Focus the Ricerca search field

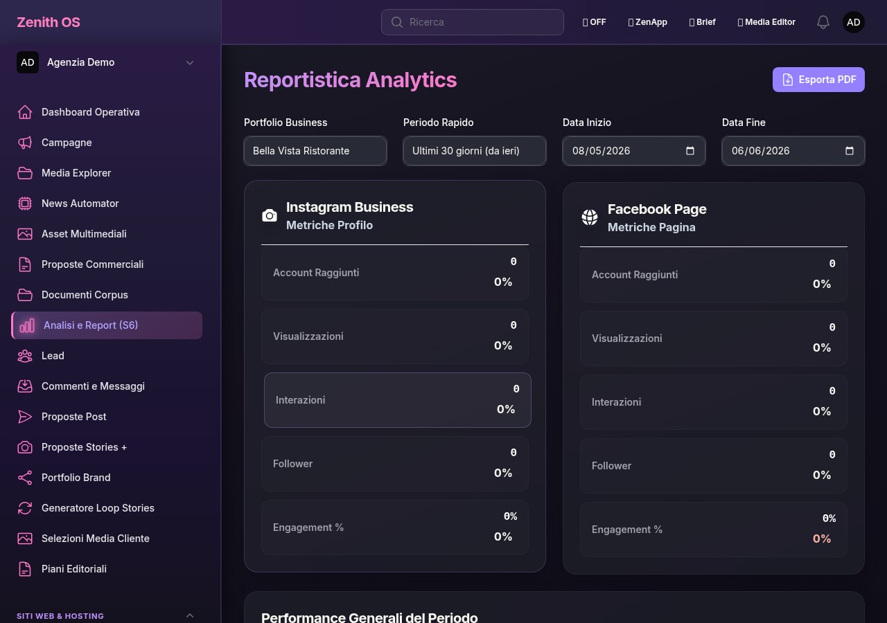[x=473, y=22]
